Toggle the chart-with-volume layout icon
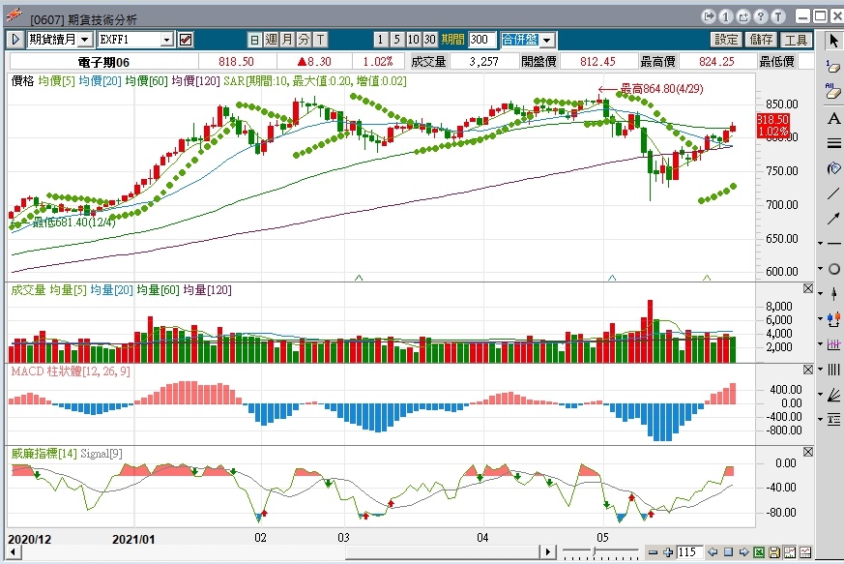The width and height of the screenshot is (844, 564). (x=790, y=551)
